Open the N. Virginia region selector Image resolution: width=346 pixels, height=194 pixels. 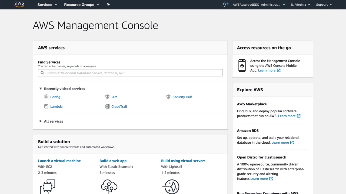300,5
